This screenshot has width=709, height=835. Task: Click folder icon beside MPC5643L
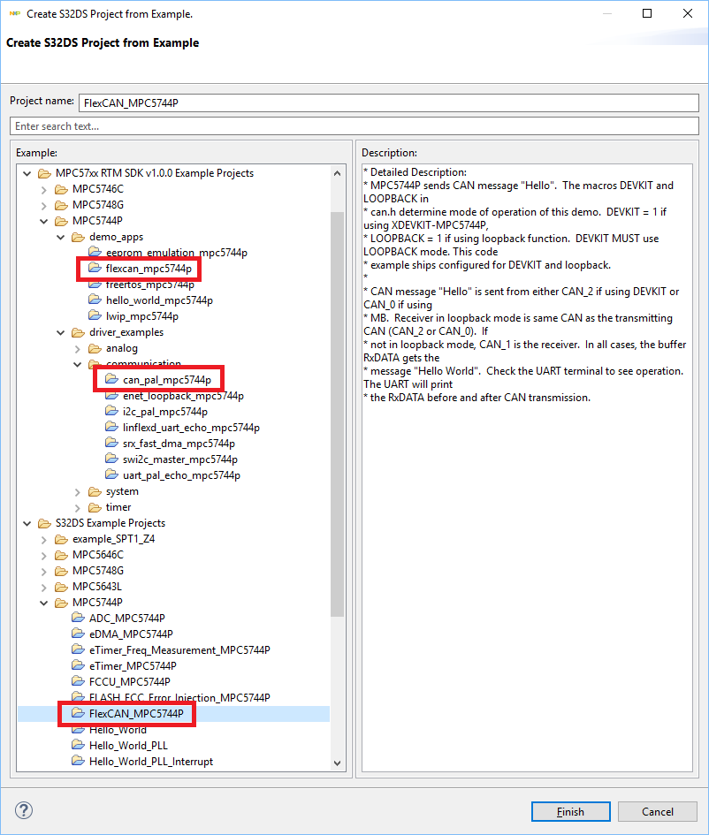[x=61, y=587]
